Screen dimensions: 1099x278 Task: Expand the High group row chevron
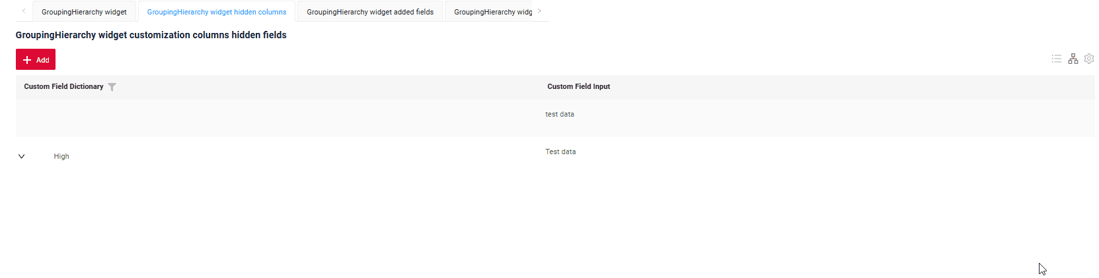(x=22, y=157)
